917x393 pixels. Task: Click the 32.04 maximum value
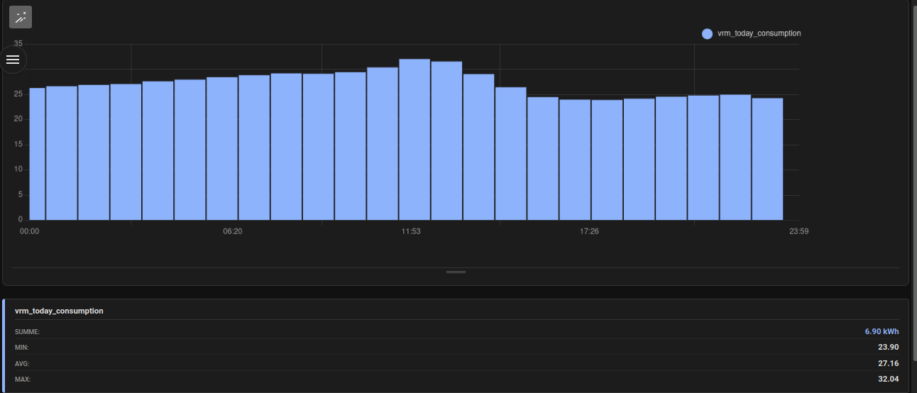[889, 379]
